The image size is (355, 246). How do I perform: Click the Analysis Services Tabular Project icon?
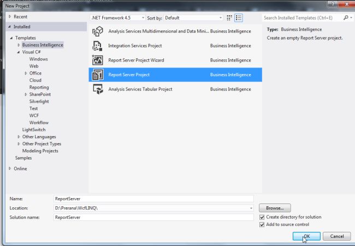pos(98,89)
